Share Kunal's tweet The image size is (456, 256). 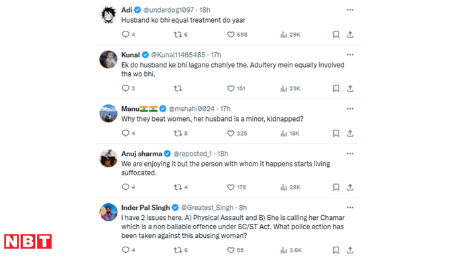coord(350,88)
